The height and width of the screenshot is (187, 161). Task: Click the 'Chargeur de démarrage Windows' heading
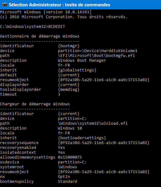(35, 104)
